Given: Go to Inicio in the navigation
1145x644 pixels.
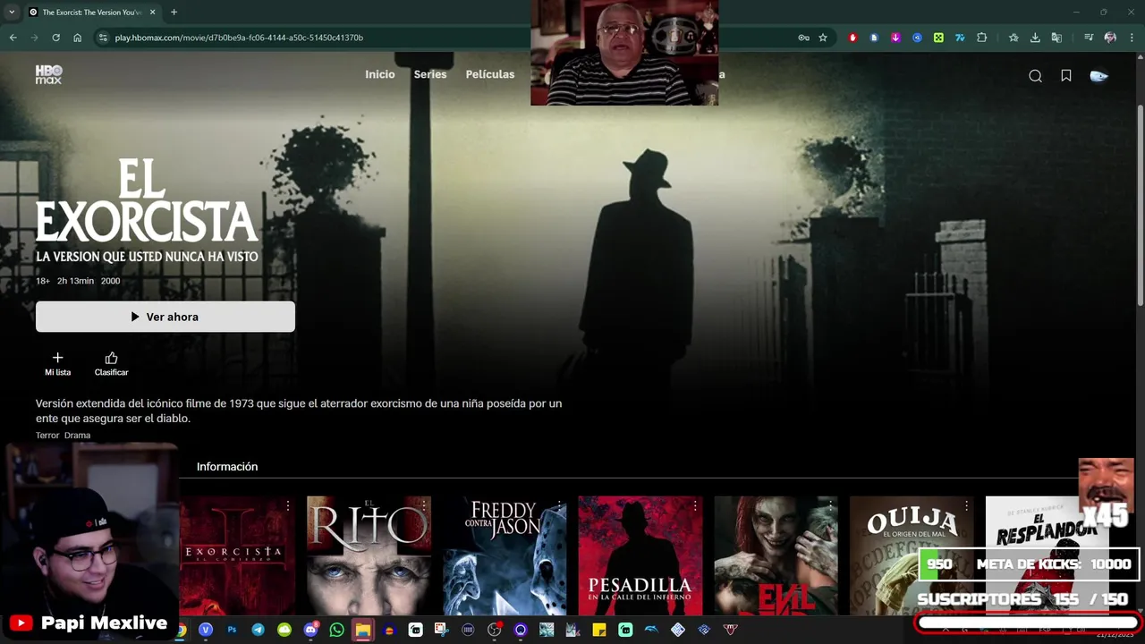Looking at the screenshot, I should point(380,74).
